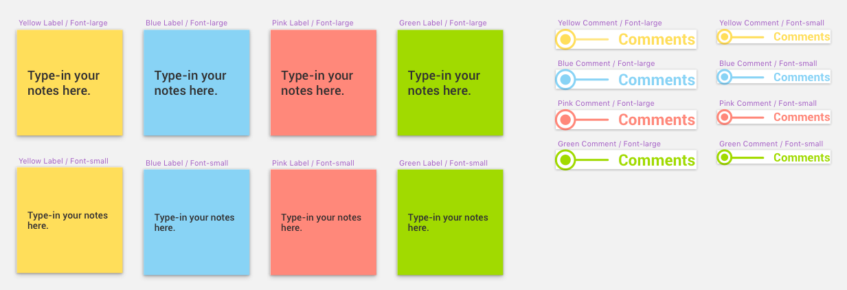
Task: Click the 'Blue Comment / Font-small' component title
Action: (x=768, y=63)
